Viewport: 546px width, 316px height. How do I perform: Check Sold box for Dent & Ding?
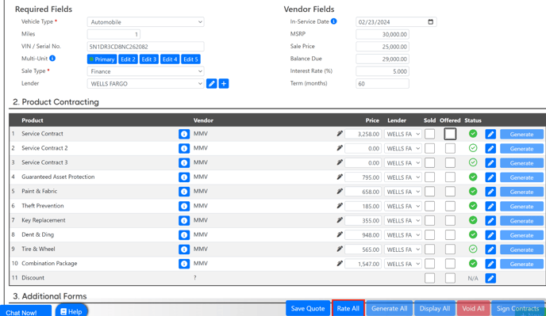point(429,235)
